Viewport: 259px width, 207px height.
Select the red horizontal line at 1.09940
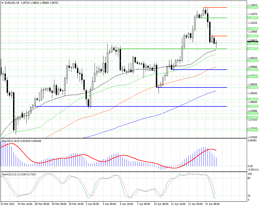(219, 36)
